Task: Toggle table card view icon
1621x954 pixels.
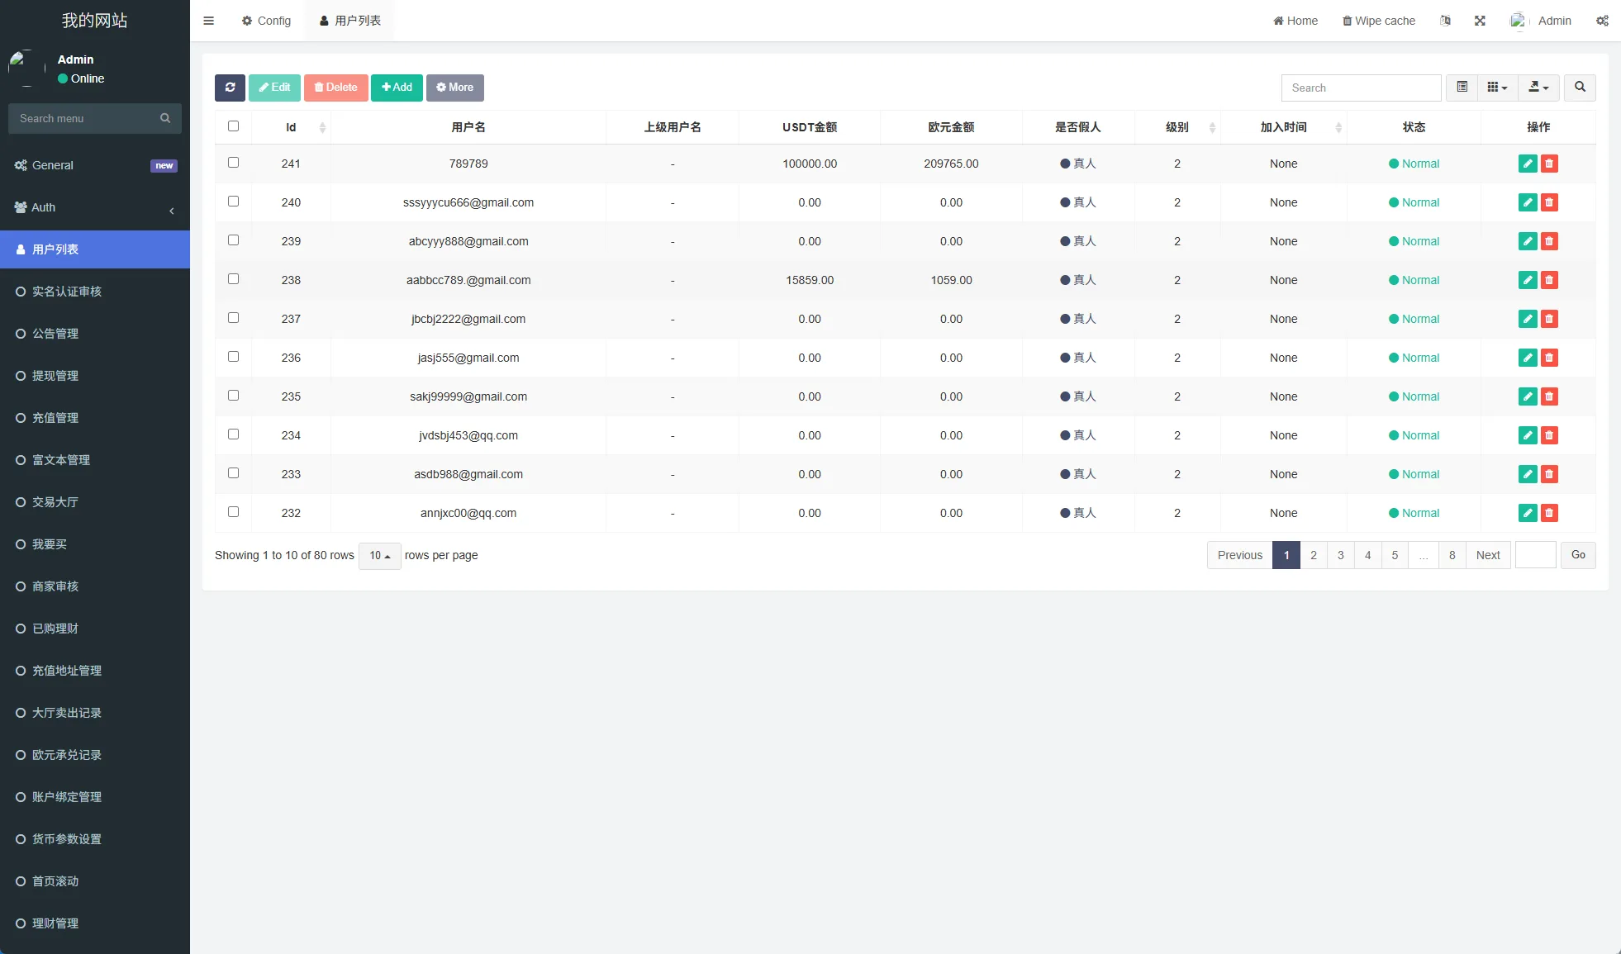Action: pyautogui.click(x=1462, y=88)
